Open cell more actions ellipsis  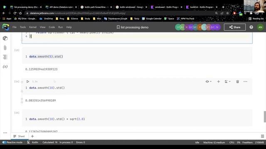245,82
